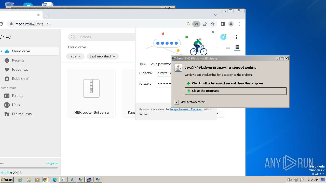Click the Java dialog title bar icon
Viewport: 326px width, 183px height.
coord(174,58)
